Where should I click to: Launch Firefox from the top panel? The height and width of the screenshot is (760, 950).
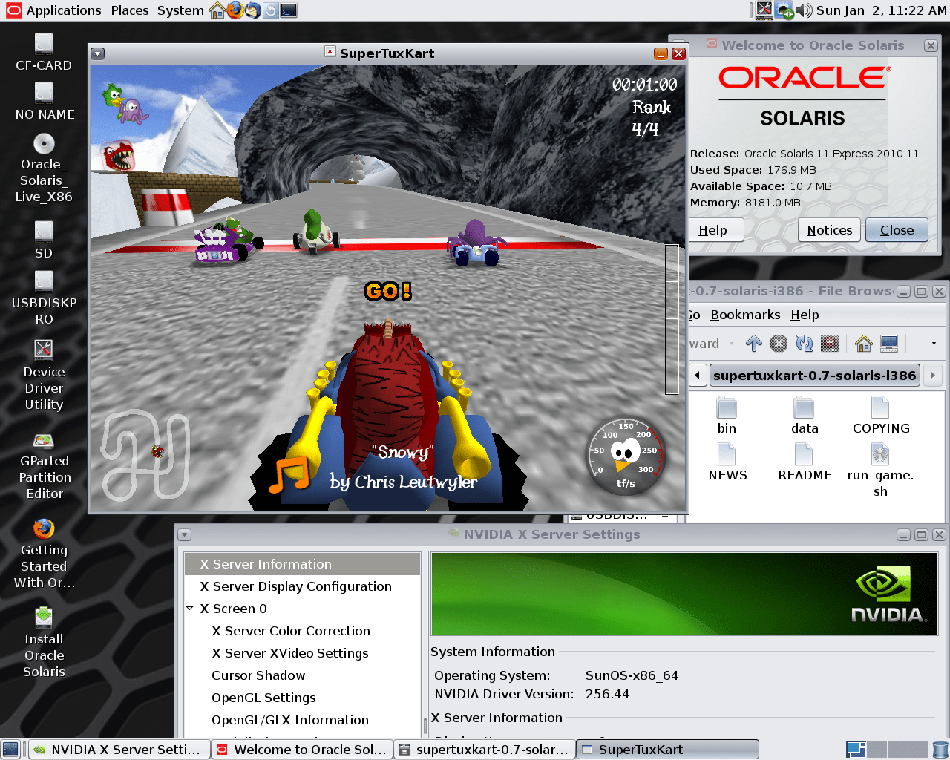coord(235,10)
